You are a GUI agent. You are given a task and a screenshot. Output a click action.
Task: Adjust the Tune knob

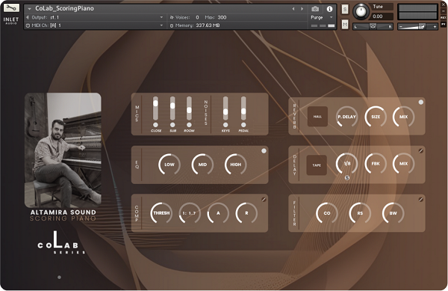tap(361, 11)
